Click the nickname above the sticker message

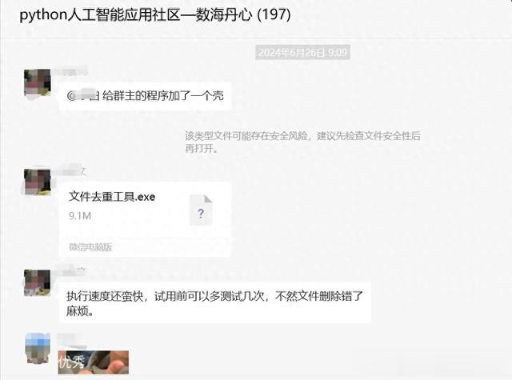pos(71,340)
